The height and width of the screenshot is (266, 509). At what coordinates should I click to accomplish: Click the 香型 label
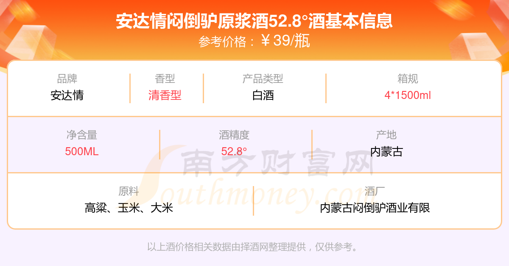[165, 79]
